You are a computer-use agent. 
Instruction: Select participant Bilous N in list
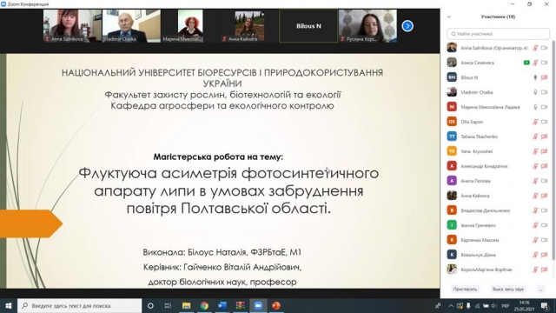click(498, 77)
